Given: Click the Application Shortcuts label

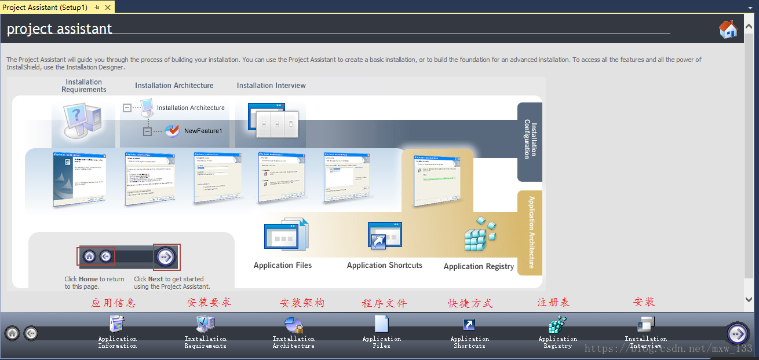Looking at the screenshot, I should click(x=385, y=265).
